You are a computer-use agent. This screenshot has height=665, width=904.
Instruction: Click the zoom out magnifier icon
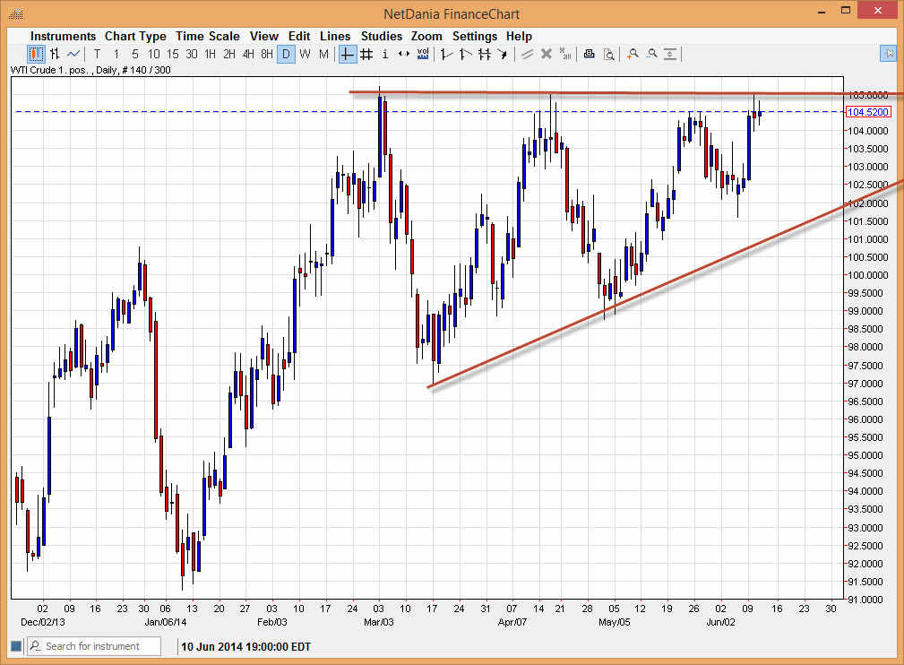point(651,54)
